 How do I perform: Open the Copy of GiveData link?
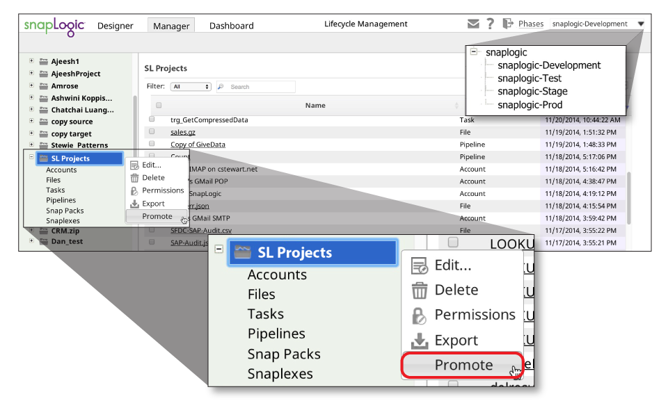click(198, 145)
